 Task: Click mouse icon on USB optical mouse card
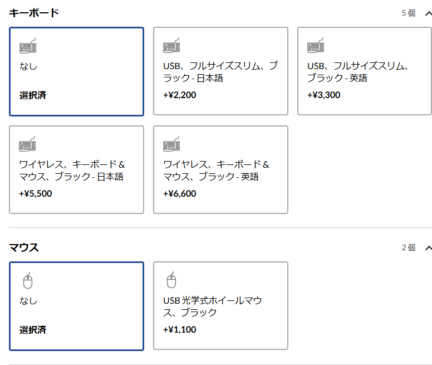click(x=171, y=280)
